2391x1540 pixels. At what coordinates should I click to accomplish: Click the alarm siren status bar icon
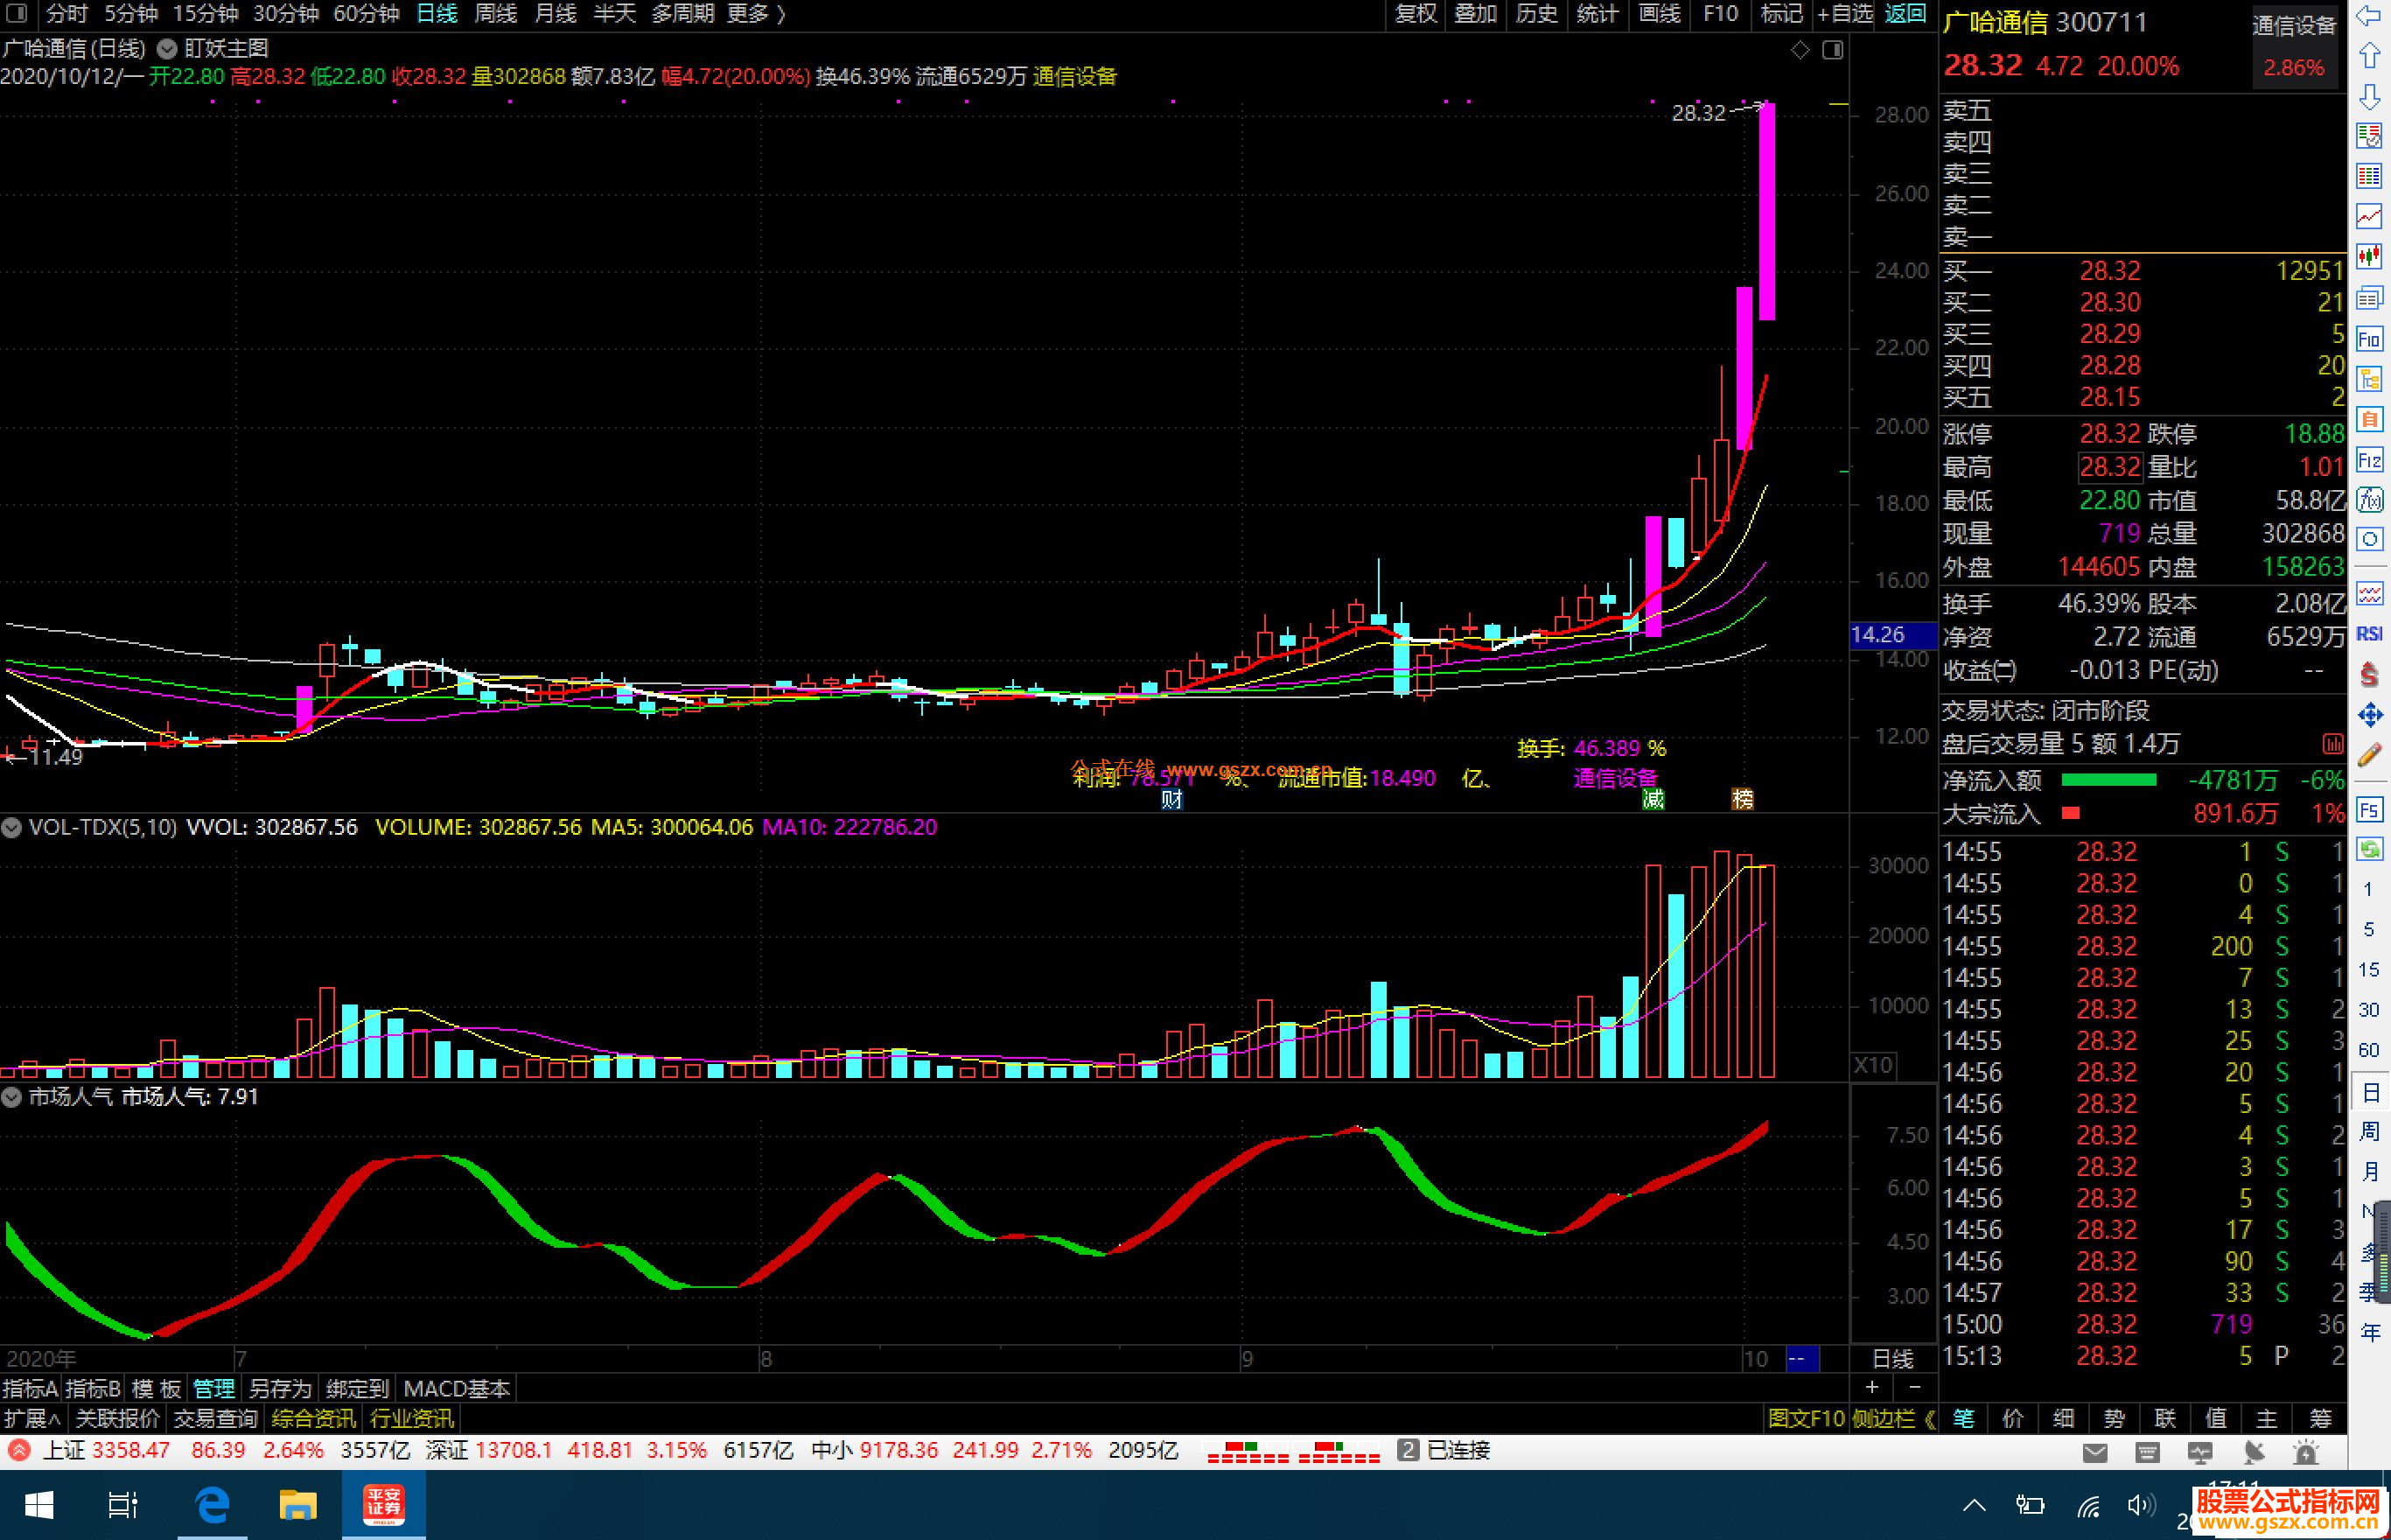click(x=2306, y=1452)
